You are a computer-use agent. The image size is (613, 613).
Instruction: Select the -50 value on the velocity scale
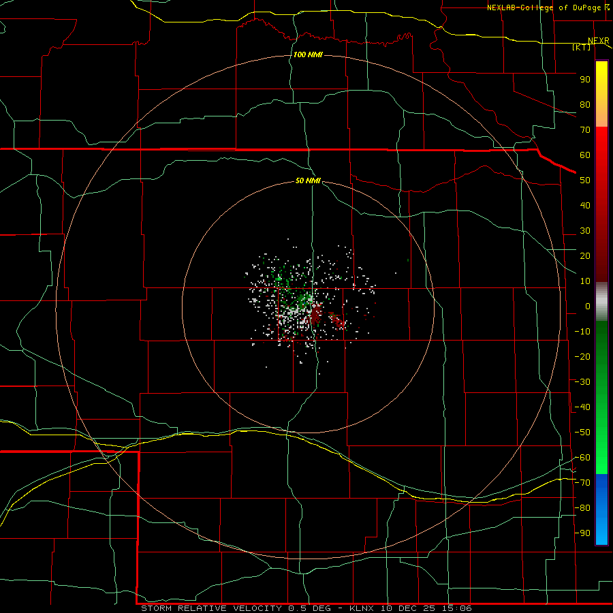pyautogui.click(x=582, y=433)
